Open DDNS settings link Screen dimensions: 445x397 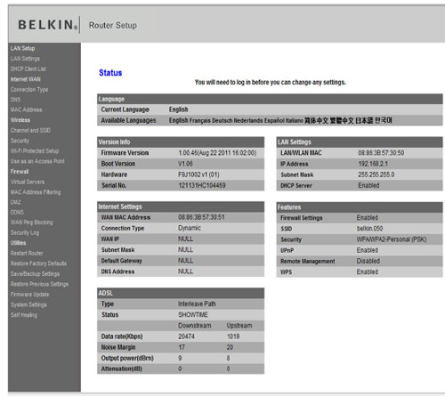coord(17,212)
